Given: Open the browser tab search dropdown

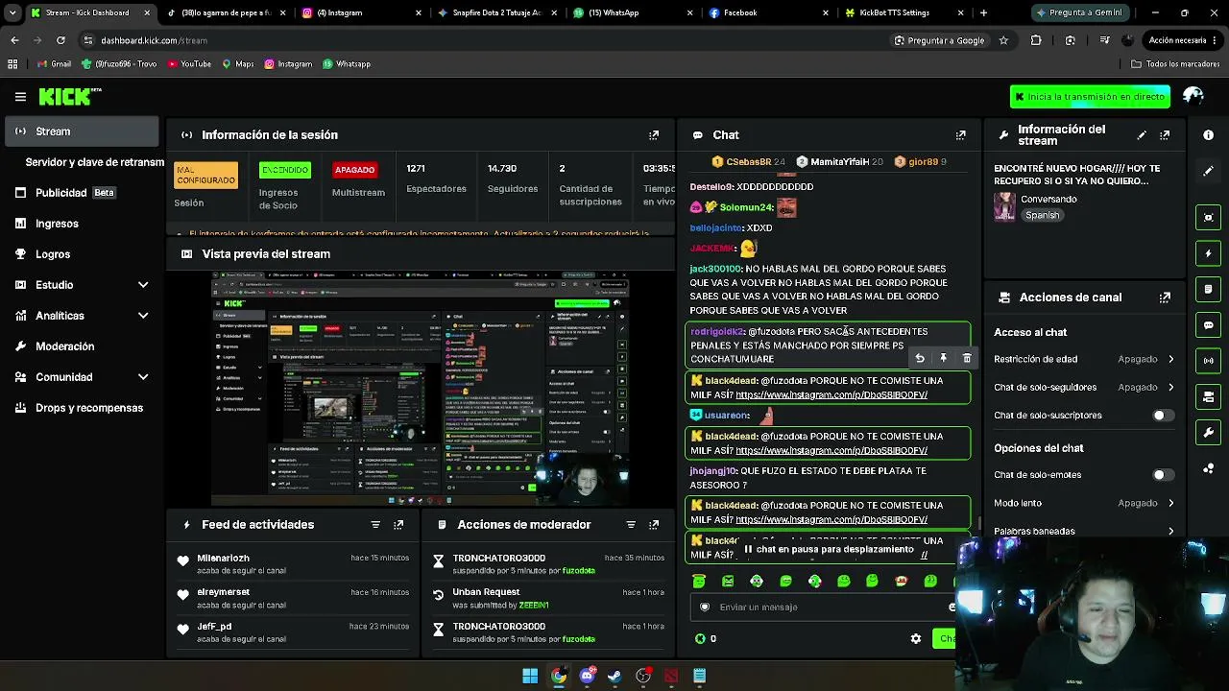Looking at the screenshot, I should 12,12.
